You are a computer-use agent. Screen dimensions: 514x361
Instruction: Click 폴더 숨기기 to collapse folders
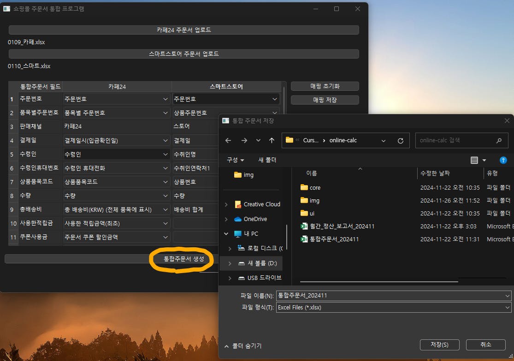(243, 346)
